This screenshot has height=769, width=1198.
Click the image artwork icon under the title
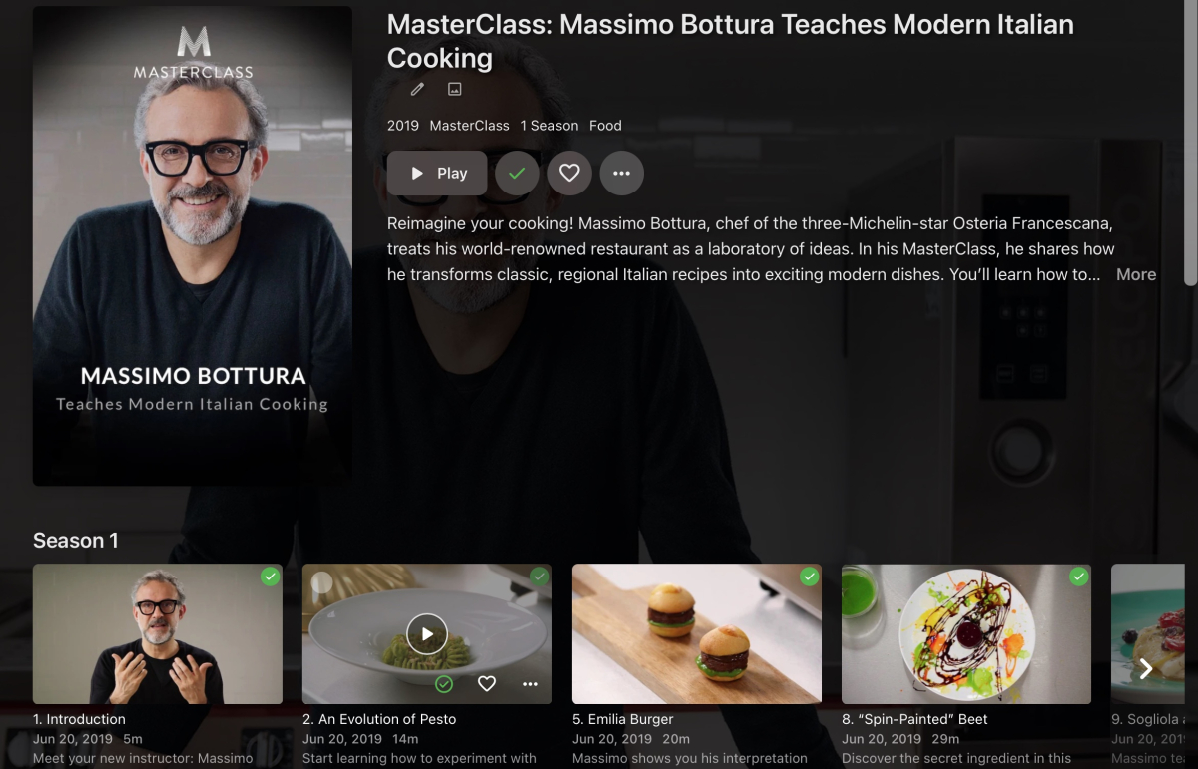click(x=455, y=89)
